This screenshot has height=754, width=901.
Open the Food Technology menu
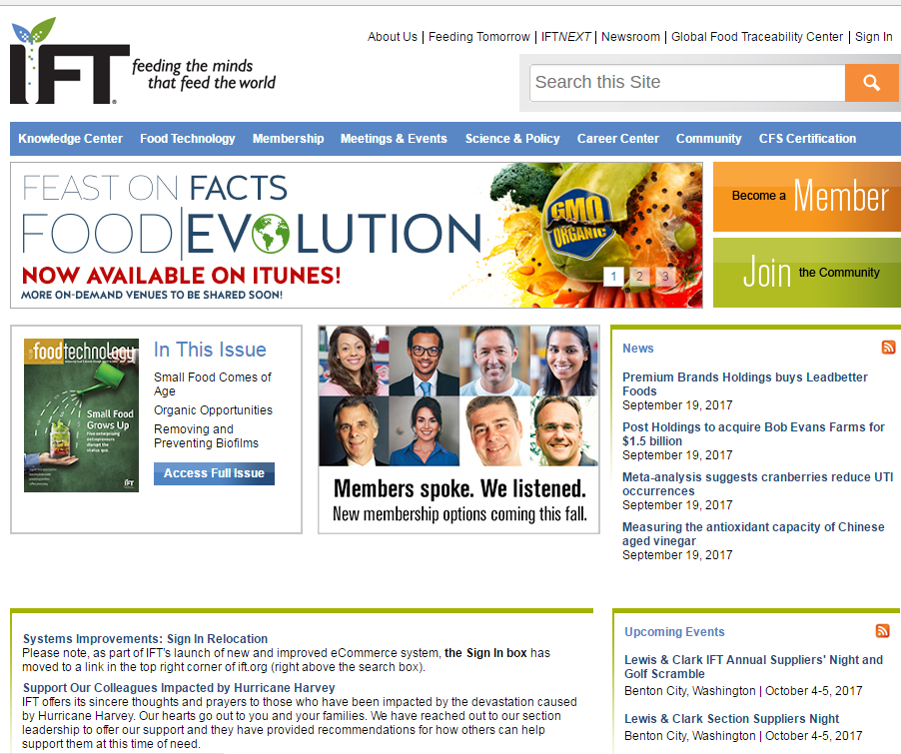pos(188,139)
